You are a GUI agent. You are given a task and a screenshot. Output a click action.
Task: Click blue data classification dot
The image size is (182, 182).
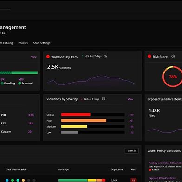coord(7,180)
